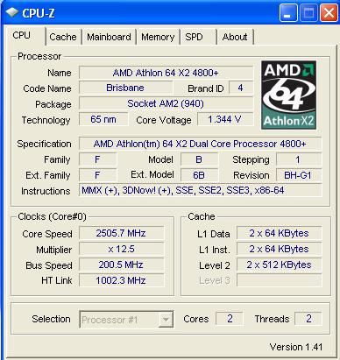Click the Core Speed value 2505.7 MHz
The height and width of the screenshot is (360, 340).
[x=122, y=233]
